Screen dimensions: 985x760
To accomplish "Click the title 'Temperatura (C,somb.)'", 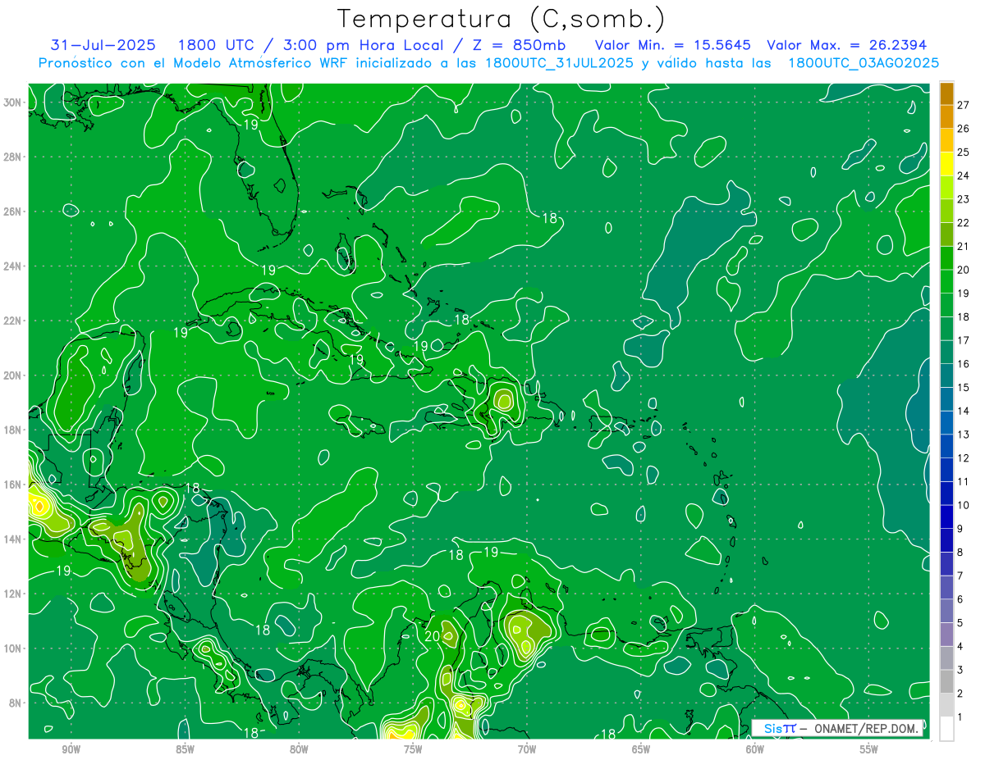I will 502,20.
